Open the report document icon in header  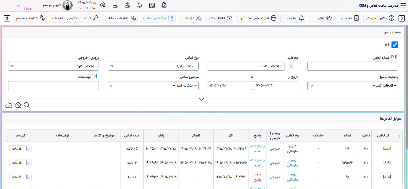tap(164, 5)
